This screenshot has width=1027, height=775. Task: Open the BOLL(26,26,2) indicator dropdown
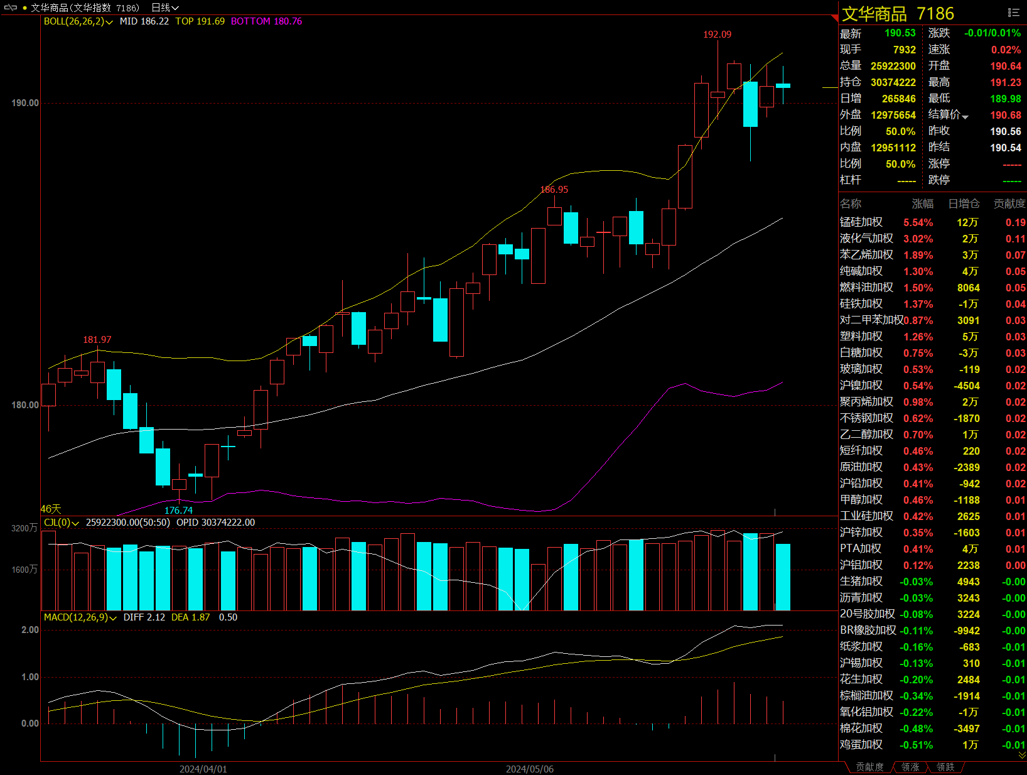(78, 21)
